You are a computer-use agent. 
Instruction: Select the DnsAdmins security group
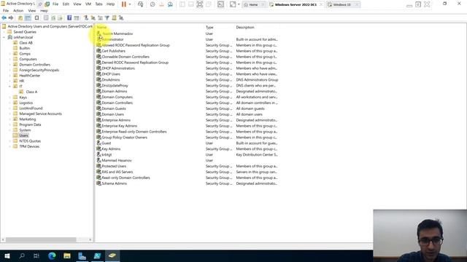[x=110, y=80]
